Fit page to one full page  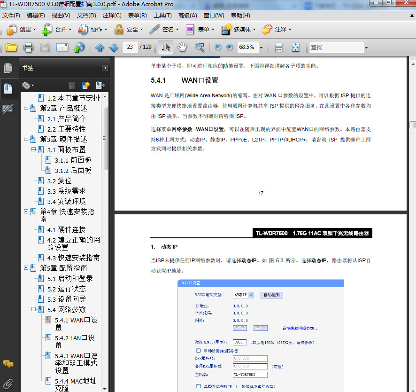pos(295,47)
